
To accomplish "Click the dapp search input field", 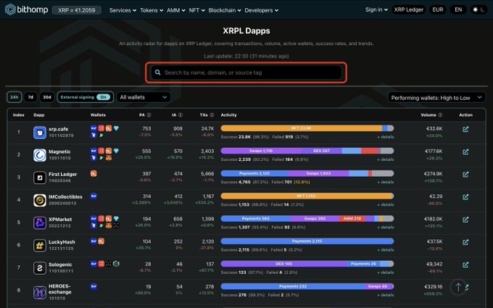I will click(246, 72).
